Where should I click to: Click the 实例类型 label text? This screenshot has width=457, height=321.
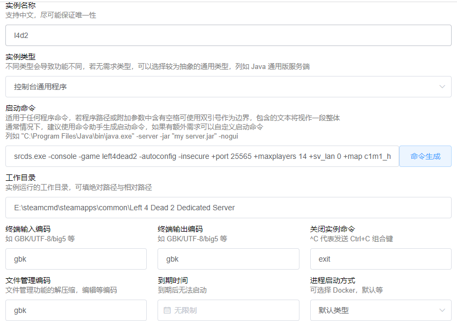point(20,57)
